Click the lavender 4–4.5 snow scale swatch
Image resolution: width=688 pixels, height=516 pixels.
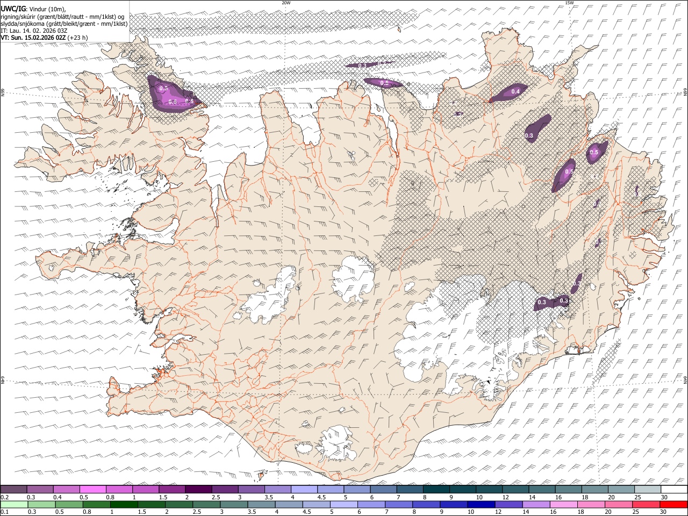click(x=304, y=490)
